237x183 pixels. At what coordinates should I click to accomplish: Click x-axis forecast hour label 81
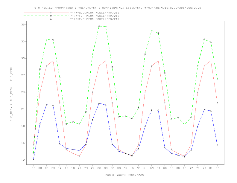pyautogui.click(x=211, y=168)
